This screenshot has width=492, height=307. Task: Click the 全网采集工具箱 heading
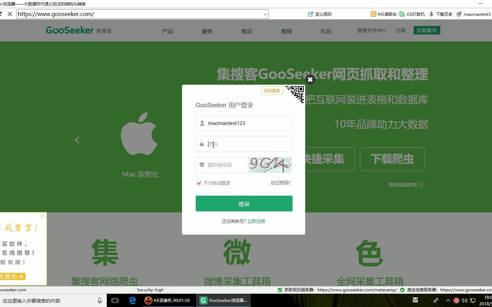click(x=370, y=281)
